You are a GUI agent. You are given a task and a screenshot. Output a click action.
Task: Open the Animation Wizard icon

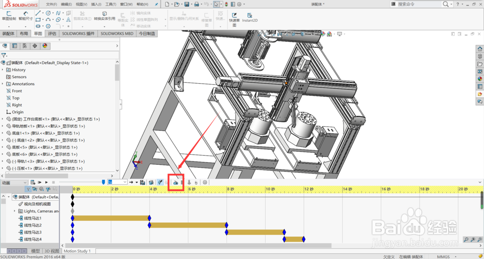[x=151, y=182]
